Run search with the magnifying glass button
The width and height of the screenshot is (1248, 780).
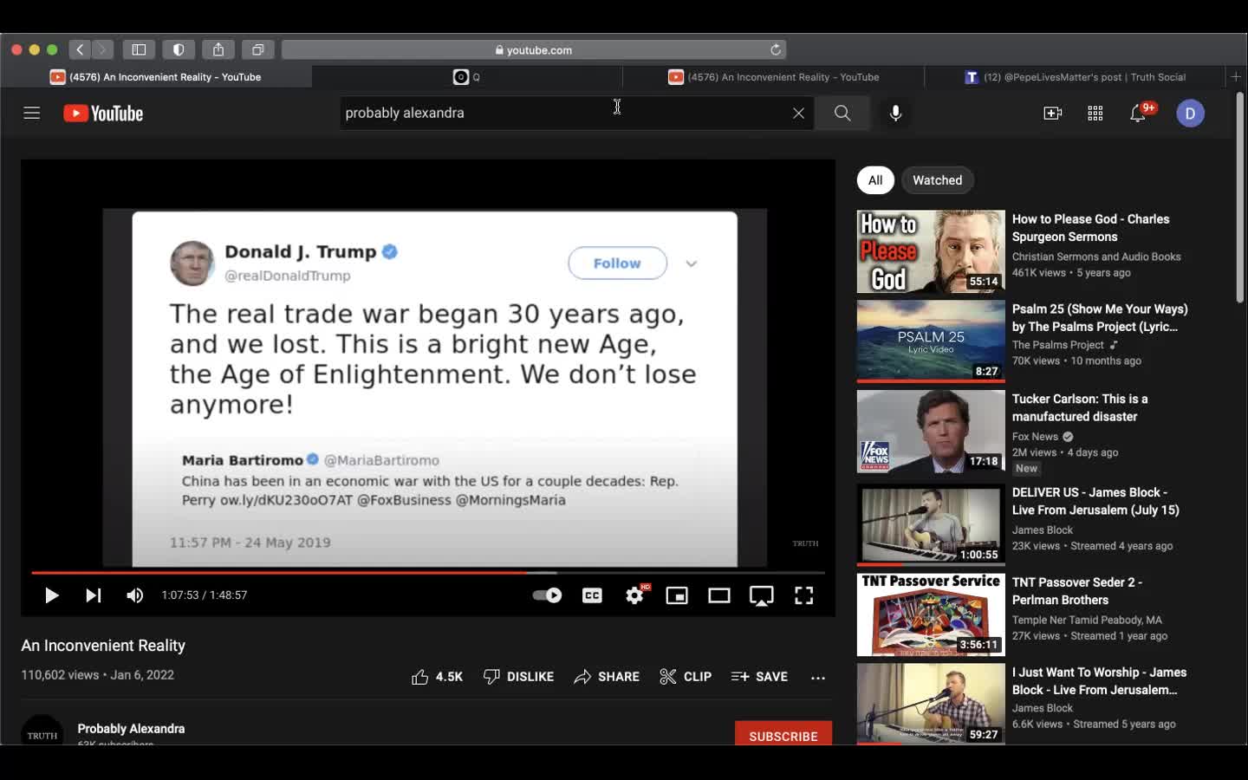coord(842,113)
